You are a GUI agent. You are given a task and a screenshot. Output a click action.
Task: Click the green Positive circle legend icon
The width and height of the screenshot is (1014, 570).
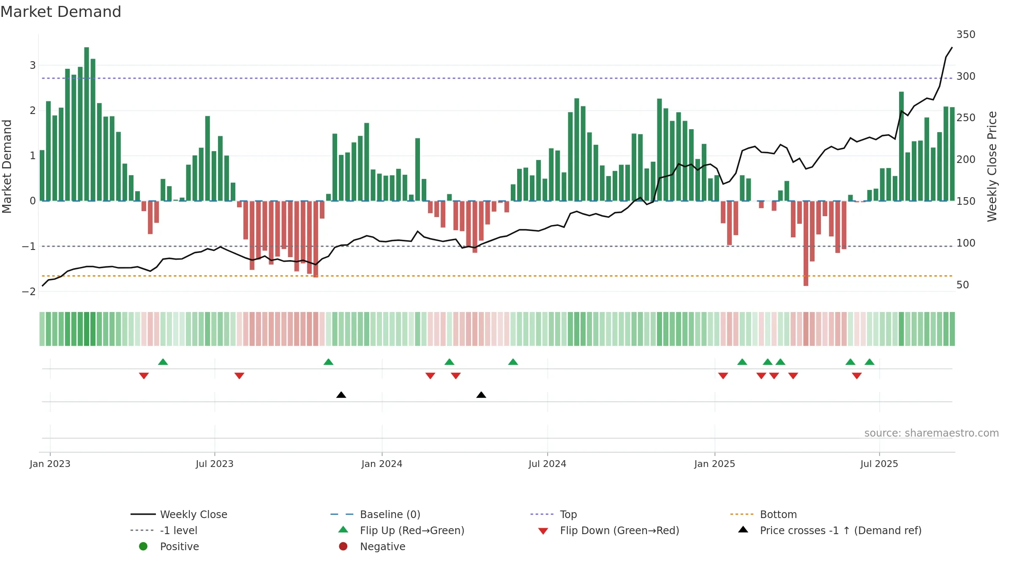point(143,546)
